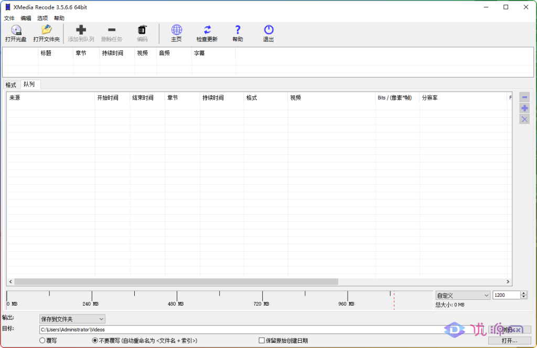The width and height of the screenshot is (537, 348).
Task: Click the 总大小: 0 MB label
Action: [450, 305]
